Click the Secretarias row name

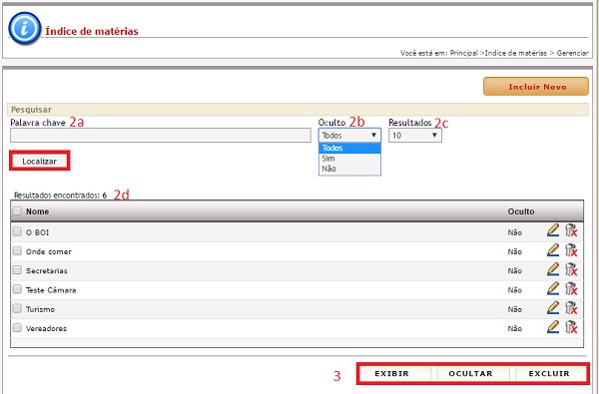(47, 270)
